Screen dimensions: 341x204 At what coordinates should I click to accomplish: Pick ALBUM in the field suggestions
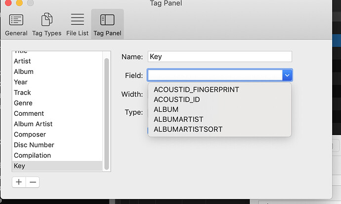click(x=166, y=109)
